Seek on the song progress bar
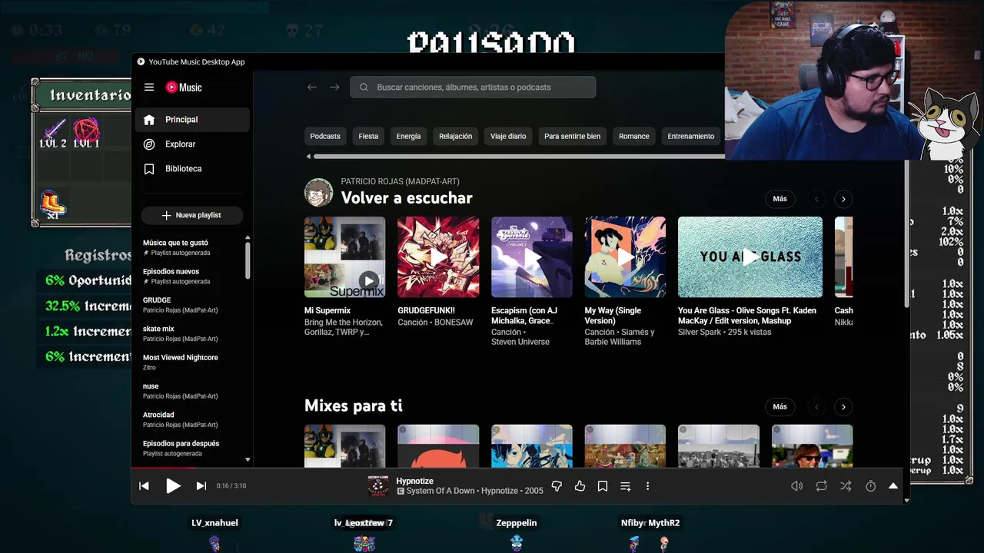The image size is (984, 553). pyautogui.click(x=517, y=468)
